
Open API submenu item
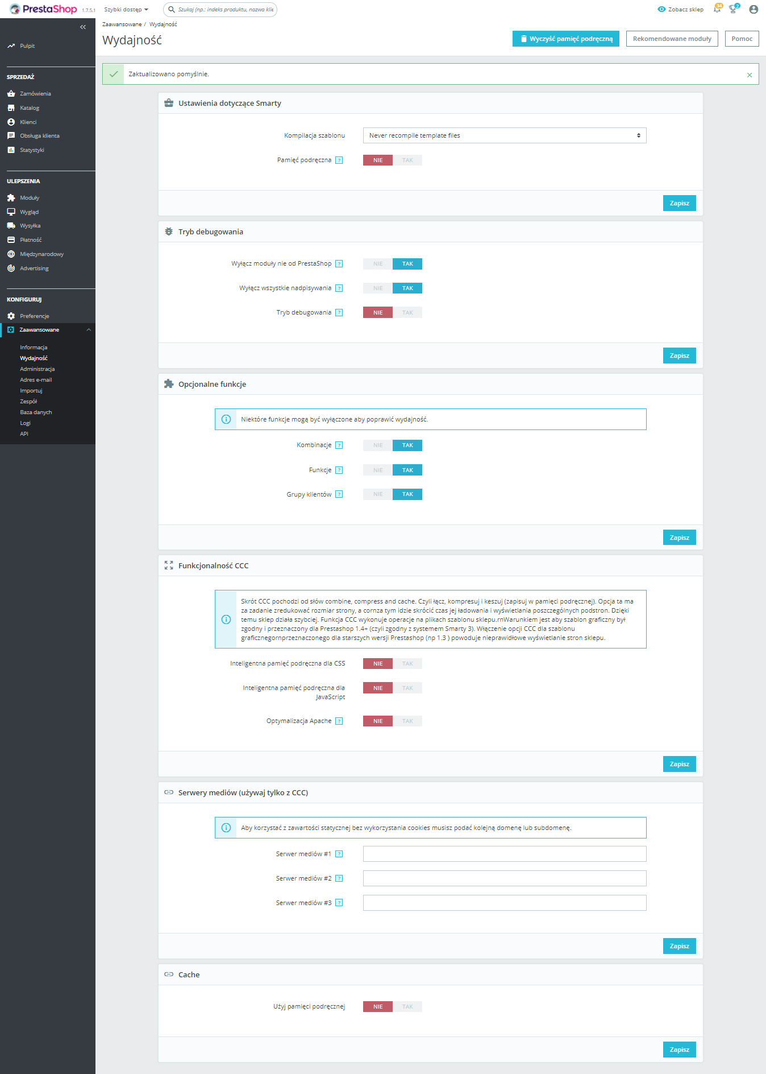click(24, 434)
